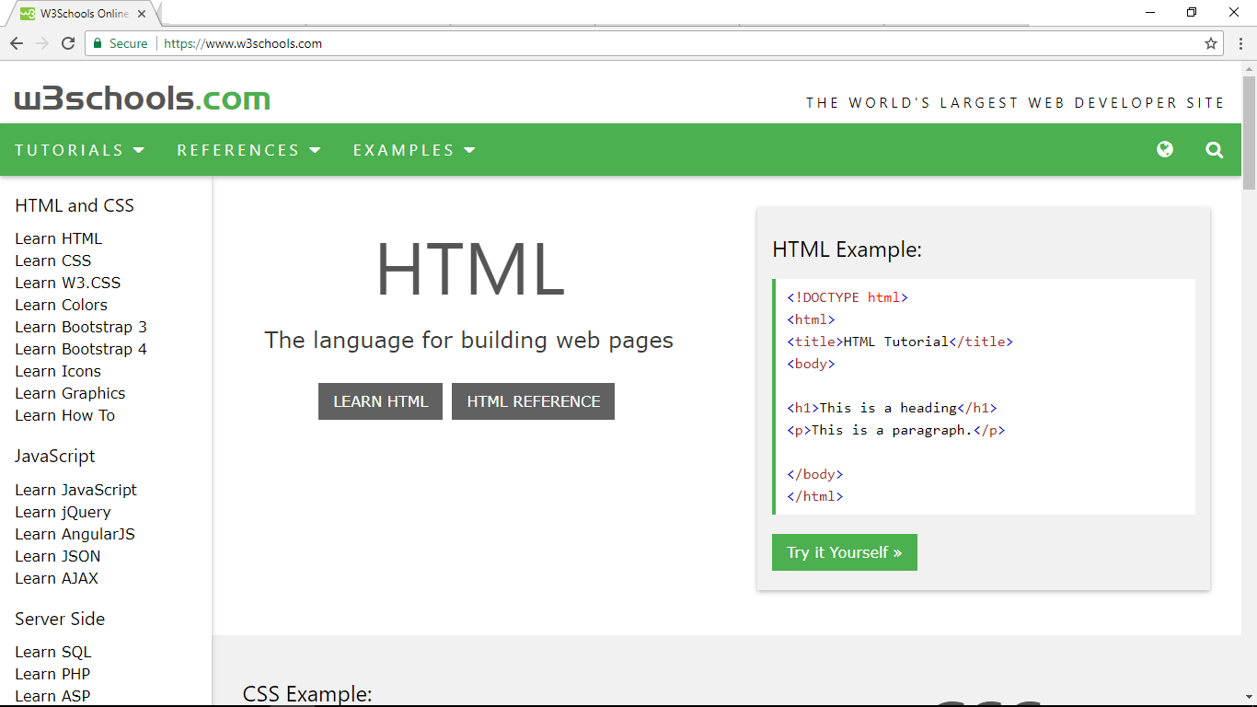This screenshot has height=707, width=1257.
Task: Click the "Server Side" sidebar heading
Action: click(x=60, y=619)
